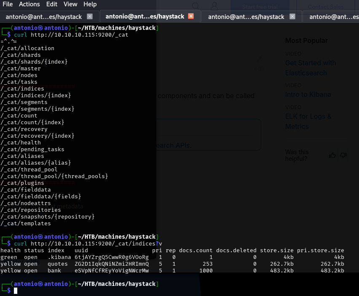Click the curl _cat/indices?v command line
Image resolution: width=359 pixels, height=296 pixels.
[88, 244]
